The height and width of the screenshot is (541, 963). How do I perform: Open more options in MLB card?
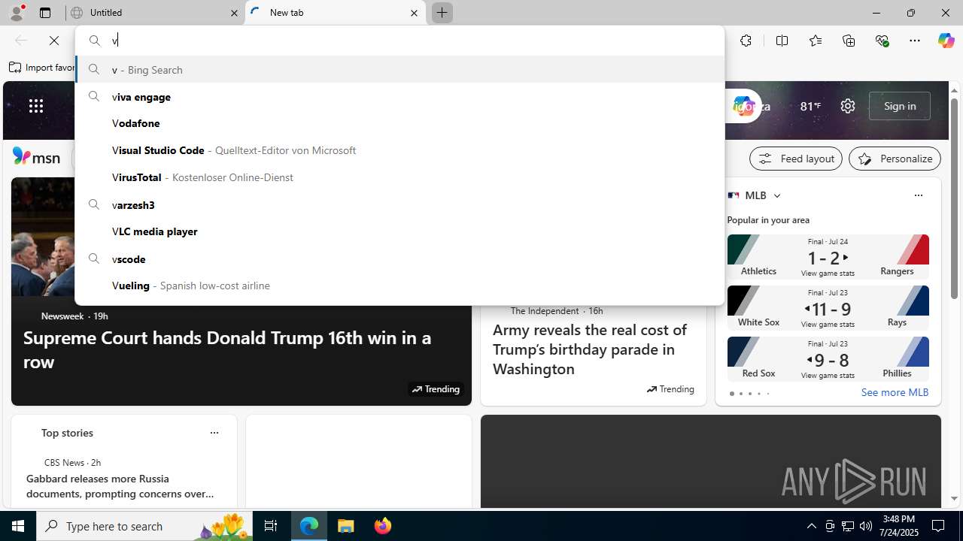(918, 195)
